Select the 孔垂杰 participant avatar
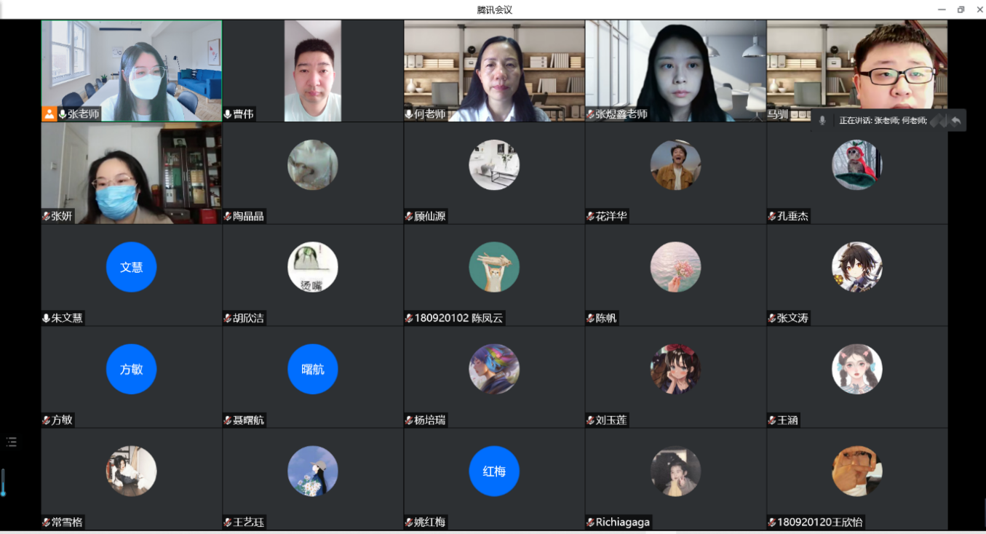This screenshot has height=534, width=986. click(x=856, y=165)
